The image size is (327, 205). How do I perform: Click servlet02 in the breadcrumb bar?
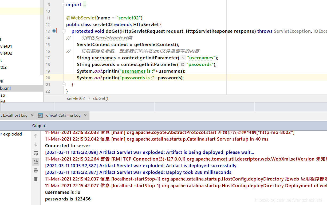pyautogui.click(x=76, y=98)
